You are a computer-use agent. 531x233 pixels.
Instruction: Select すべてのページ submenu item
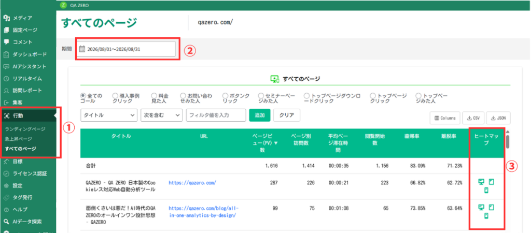tap(21, 149)
